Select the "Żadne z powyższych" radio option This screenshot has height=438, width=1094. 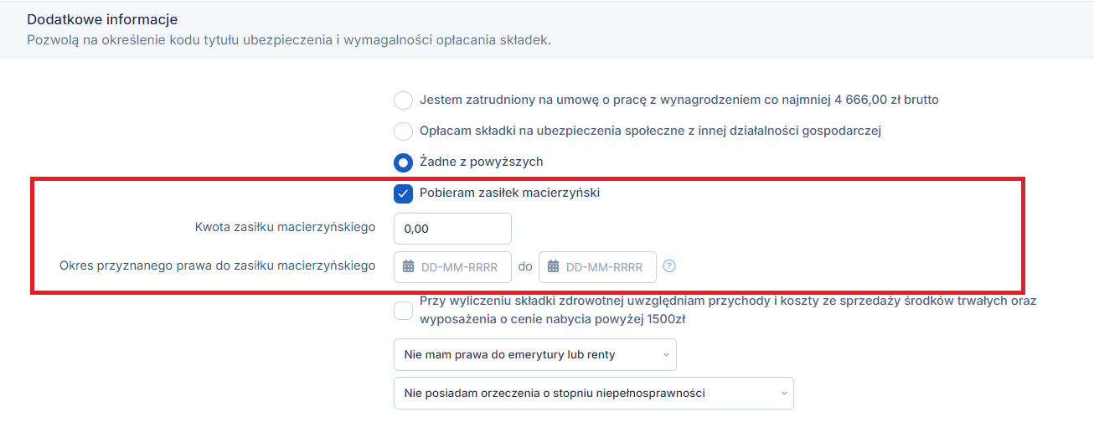403,162
